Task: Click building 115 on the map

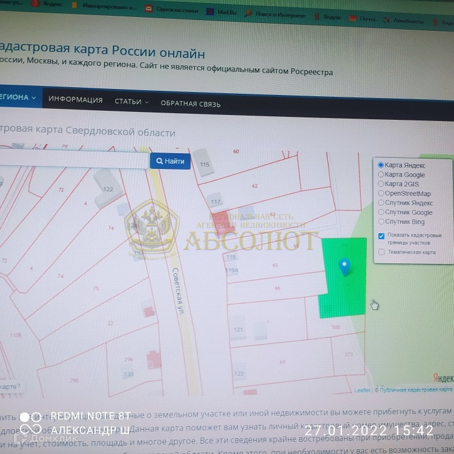Action: [205, 164]
